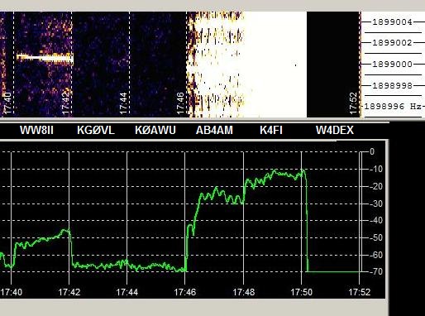Click the -20 dB scale value

(376, 186)
